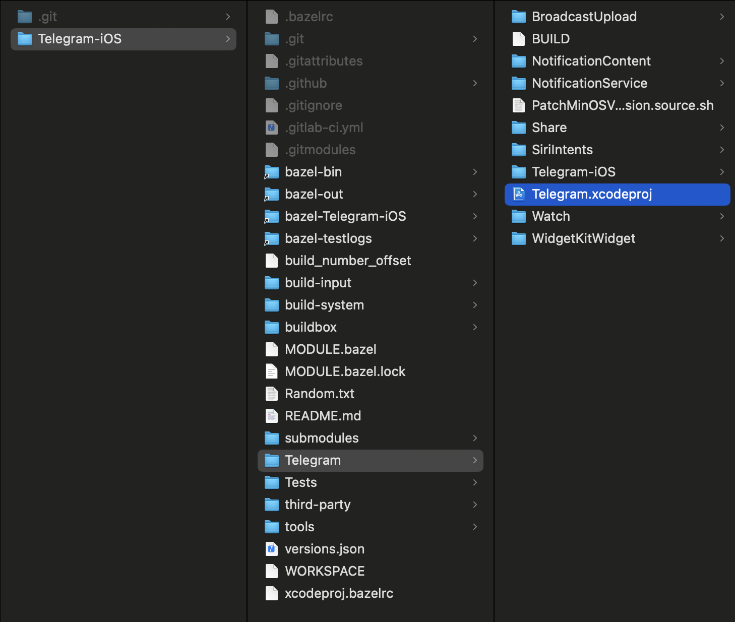This screenshot has width=735, height=622.
Task: Click the ".gitignore" file name
Action: (x=314, y=105)
